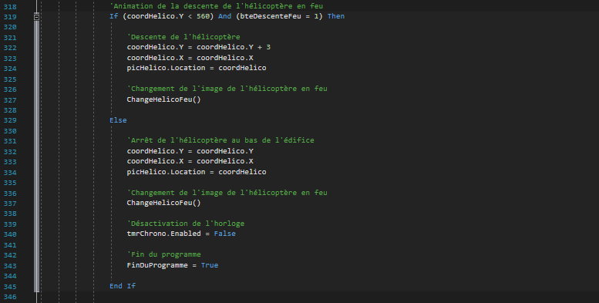
Task: Click the If keyword on line 319
Action: [x=114, y=16]
